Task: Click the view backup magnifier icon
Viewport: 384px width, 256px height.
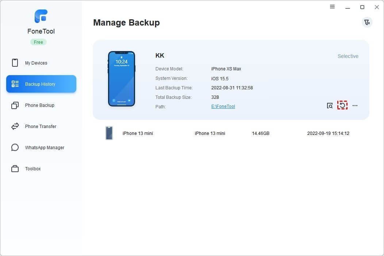Action: pyautogui.click(x=330, y=106)
